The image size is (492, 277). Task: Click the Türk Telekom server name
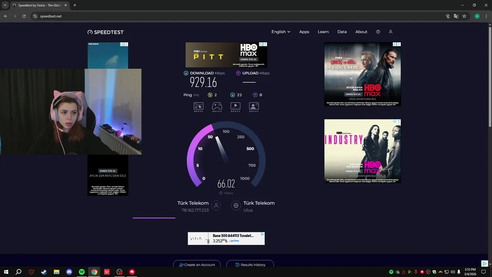point(259,203)
